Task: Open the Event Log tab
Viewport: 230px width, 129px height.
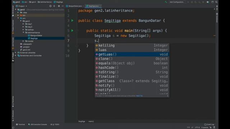Action: coord(209,124)
